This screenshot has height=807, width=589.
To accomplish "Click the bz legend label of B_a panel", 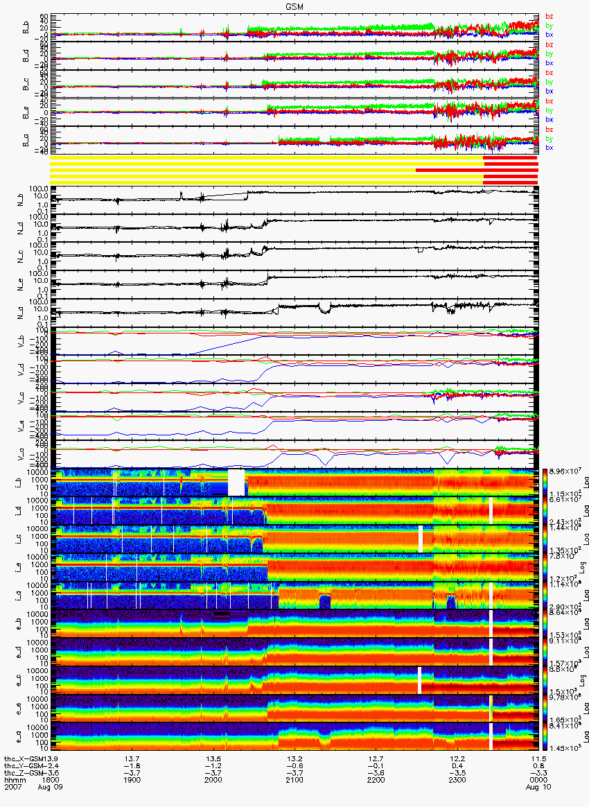I will pos(550,129).
